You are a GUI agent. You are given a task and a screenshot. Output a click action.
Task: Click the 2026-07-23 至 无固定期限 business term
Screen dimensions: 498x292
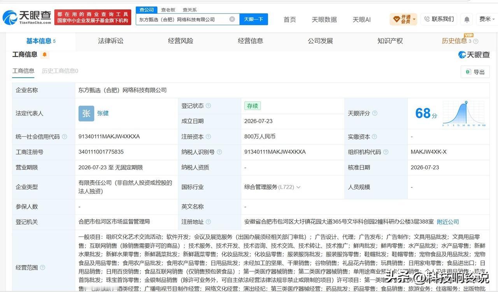(x=110, y=167)
